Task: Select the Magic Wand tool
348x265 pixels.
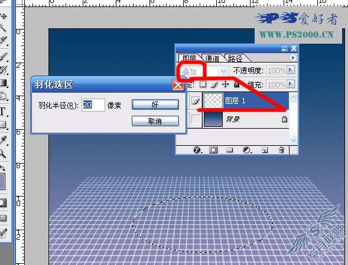Action: point(3,28)
